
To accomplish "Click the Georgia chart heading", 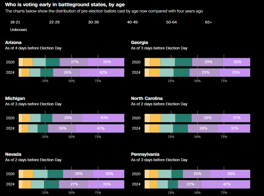I will (139, 42).
